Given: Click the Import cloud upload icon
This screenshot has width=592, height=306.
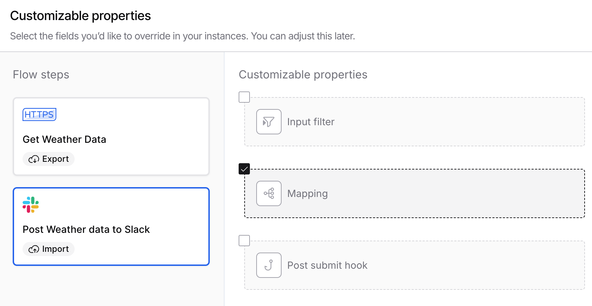Looking at the screenshot, I should [x=34, y=249].
